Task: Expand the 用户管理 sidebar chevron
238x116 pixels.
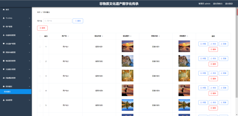Action: coord(29,27)
